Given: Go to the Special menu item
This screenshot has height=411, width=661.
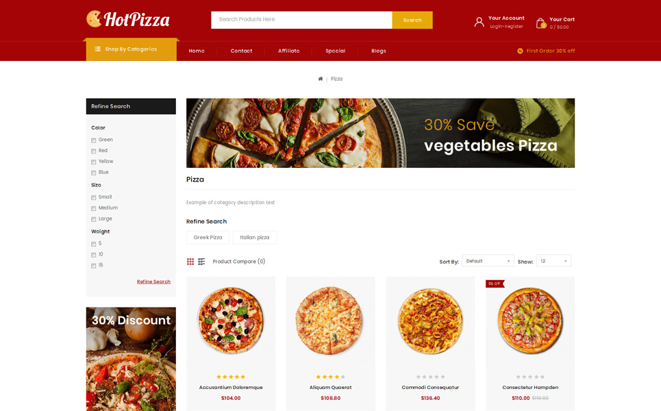Looking at the screenshot, I should pos(335,51).
